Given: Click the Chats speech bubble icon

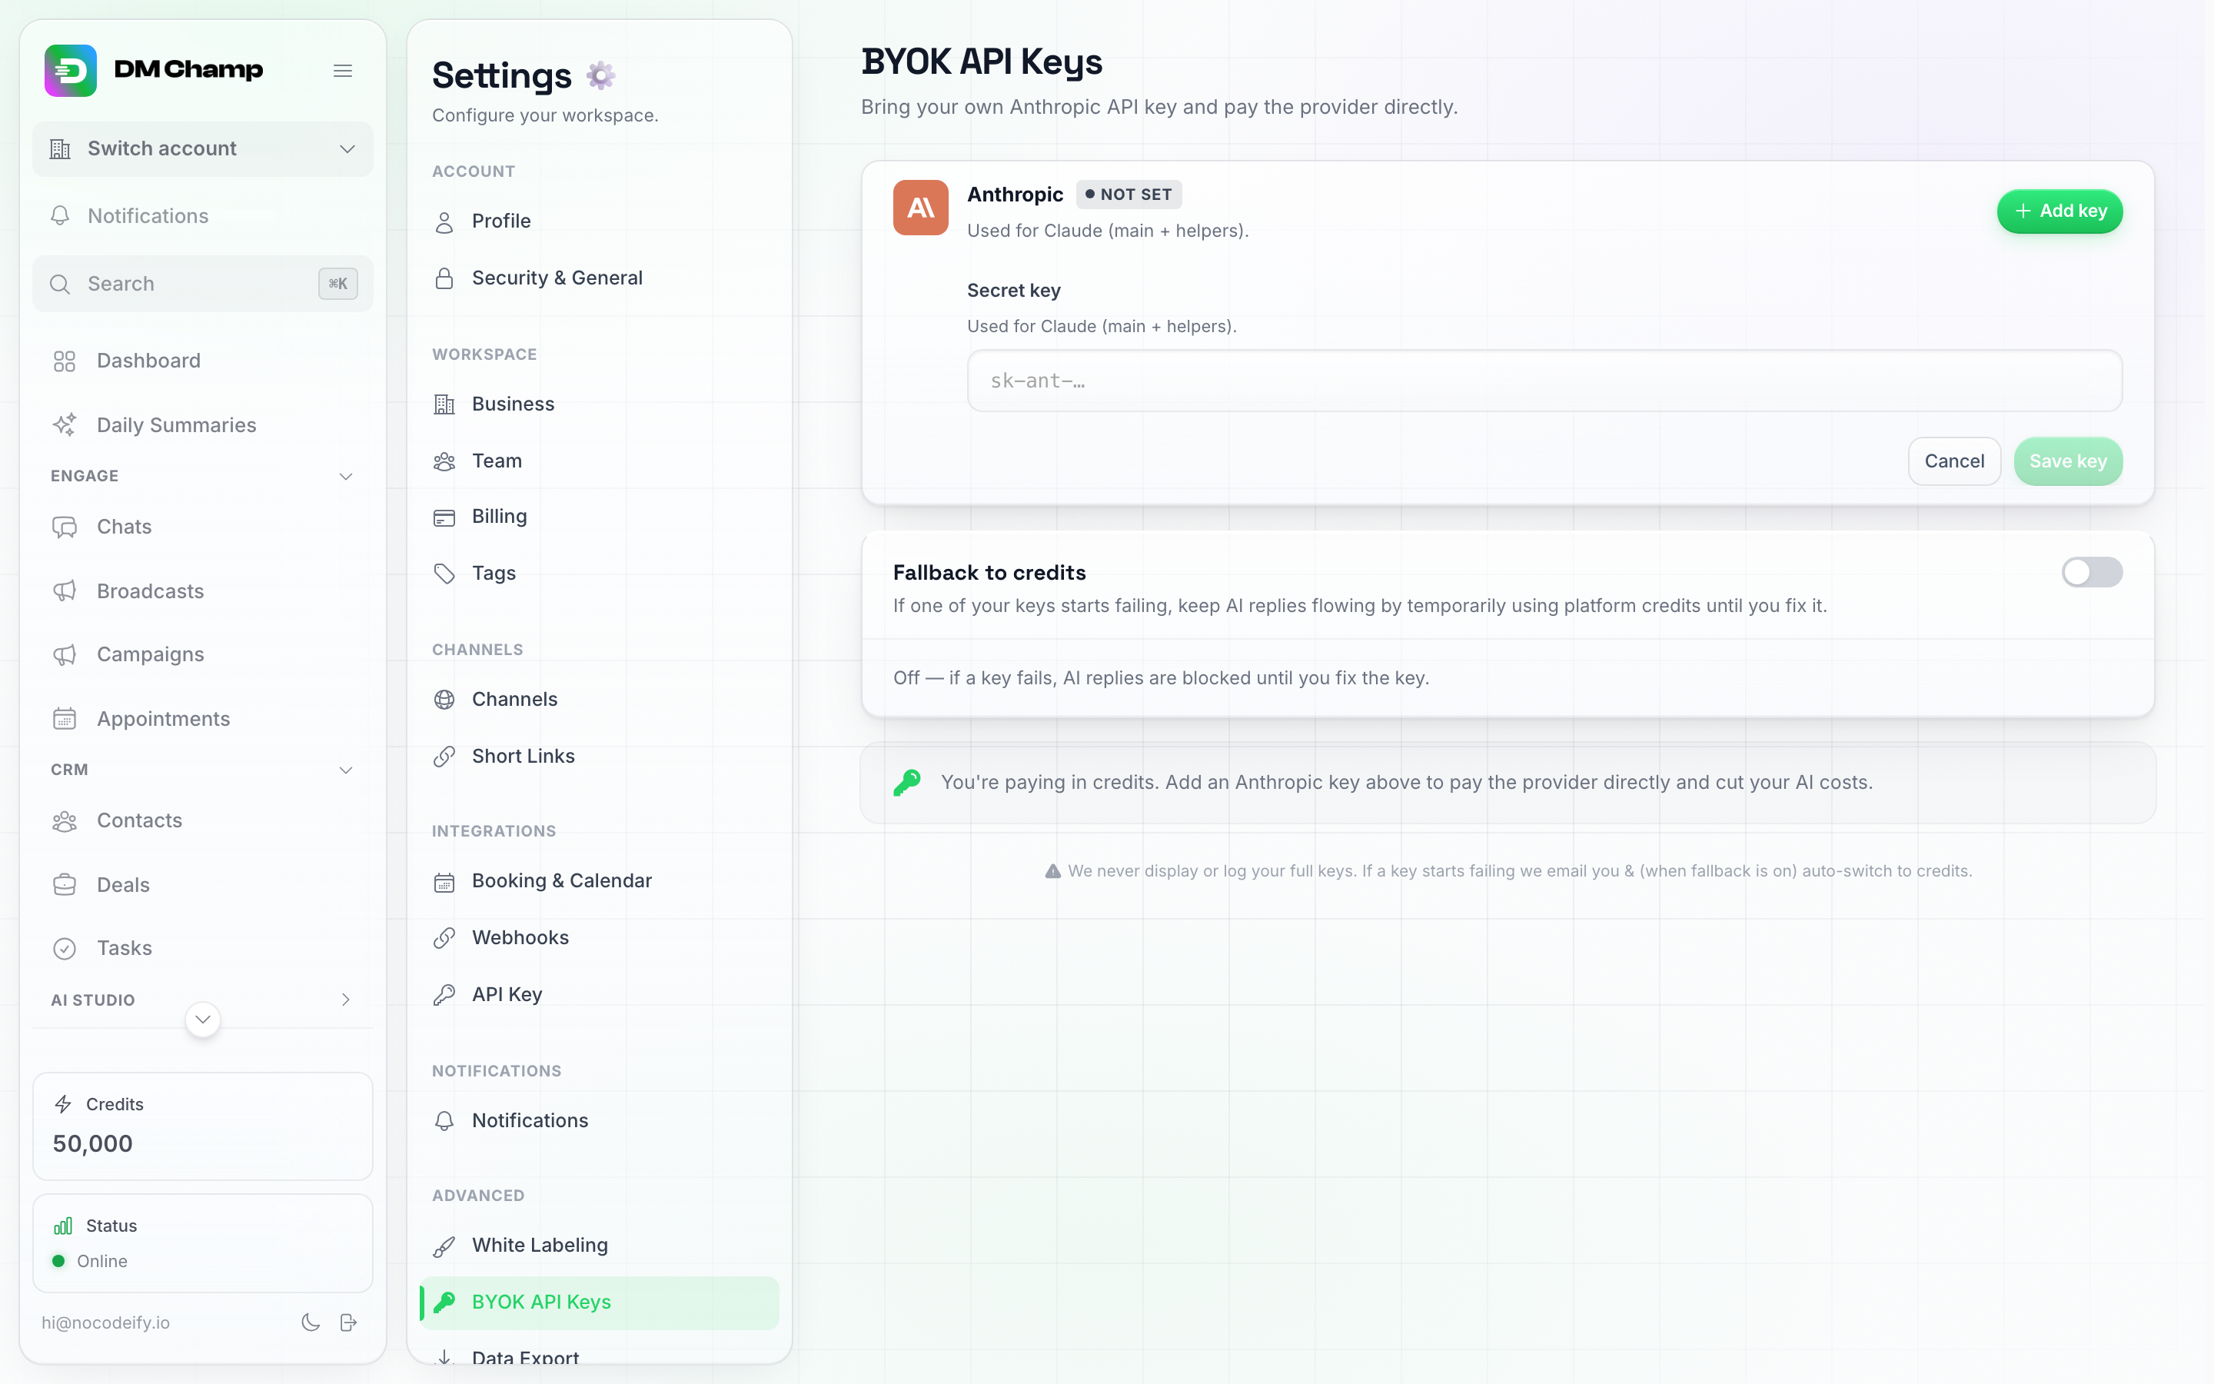Looking at the screenshot, I should (64, 527).
